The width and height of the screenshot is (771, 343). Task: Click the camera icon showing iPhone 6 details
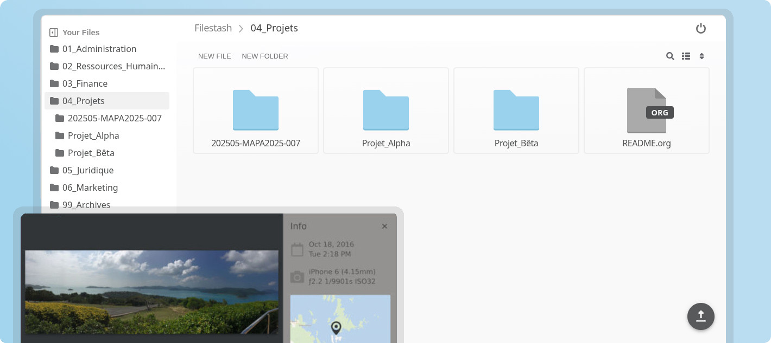297,276
